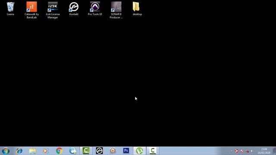Click the Show desktop button
The image size is (276, 155).
(x=274, y=151)
